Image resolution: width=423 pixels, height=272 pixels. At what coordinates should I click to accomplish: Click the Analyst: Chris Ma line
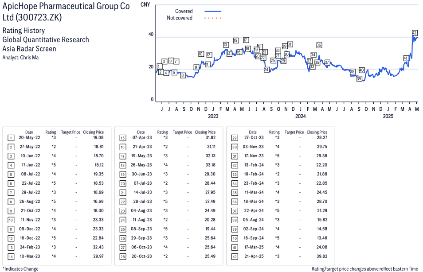point(20,58)
